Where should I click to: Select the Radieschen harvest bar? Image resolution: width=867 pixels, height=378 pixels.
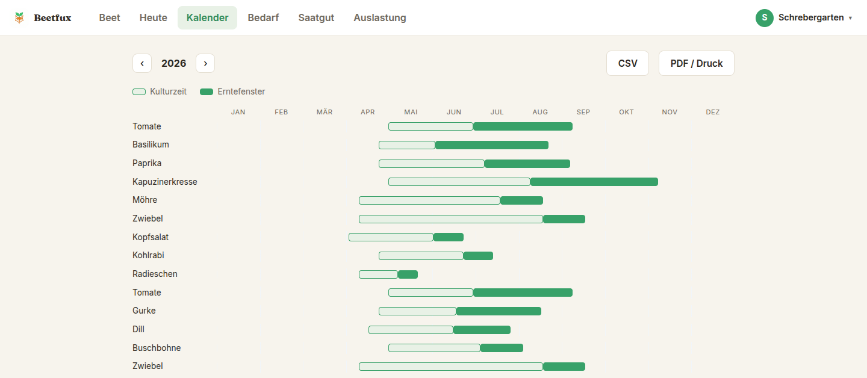point(408,274)
